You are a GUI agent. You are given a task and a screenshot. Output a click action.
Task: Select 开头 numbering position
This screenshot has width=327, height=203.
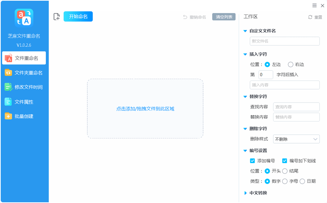click(267, 171)
